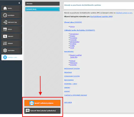This screenshot has width=134, height=117.
Task: Switch to the informácie tab
Action: 42,4
